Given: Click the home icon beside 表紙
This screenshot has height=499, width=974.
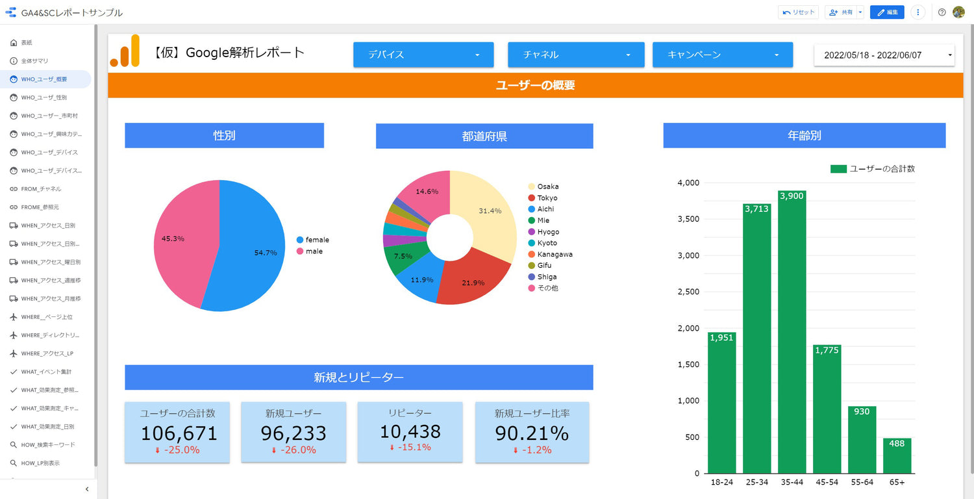Looking at the screenshot, I should click(x=14, y=43).
